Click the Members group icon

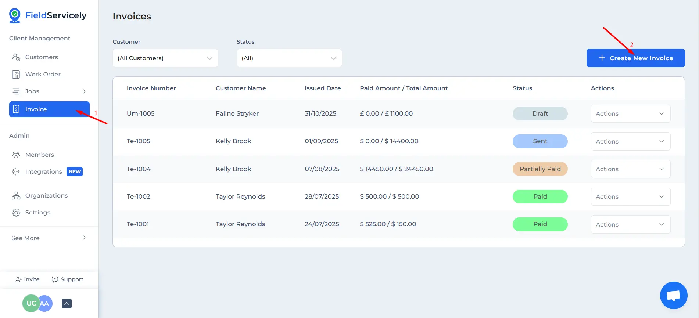click(16, 155)
